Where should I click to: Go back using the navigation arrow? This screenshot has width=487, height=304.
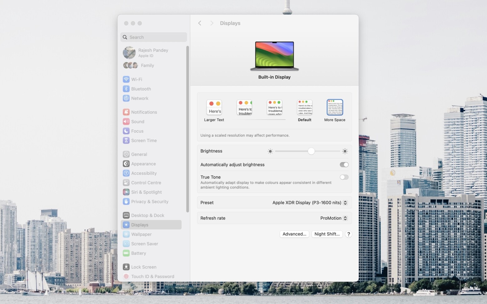199,23
